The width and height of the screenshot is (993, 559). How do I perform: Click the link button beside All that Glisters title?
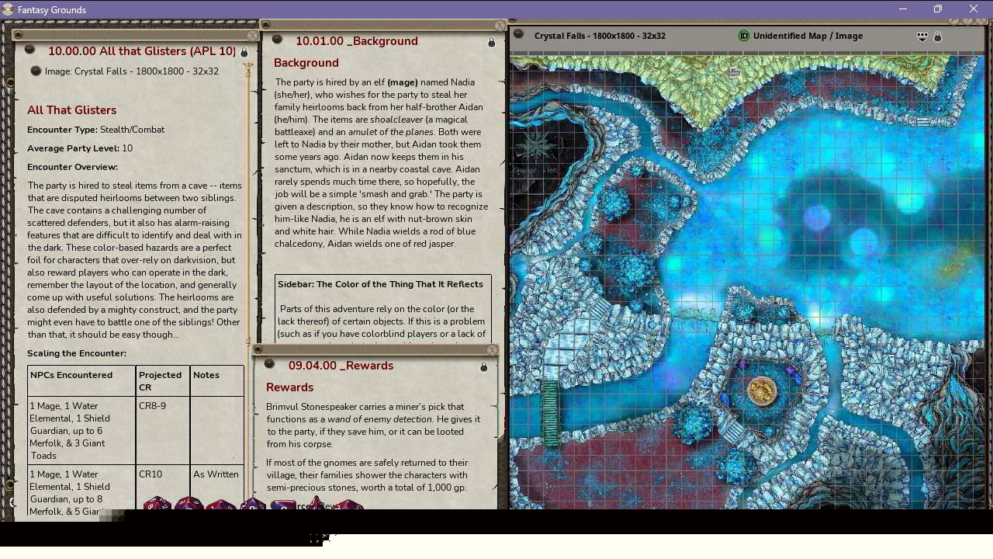pos(30,50)
